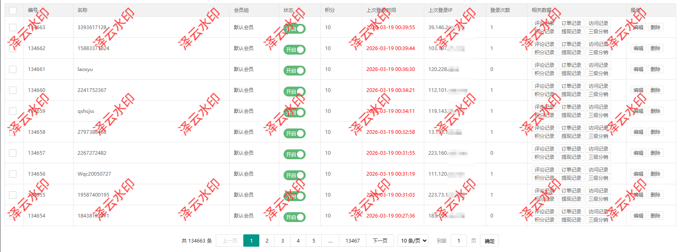The image size is (677, 252).
Task: Click 编辑 for member 134662
Action: [638, 48]
